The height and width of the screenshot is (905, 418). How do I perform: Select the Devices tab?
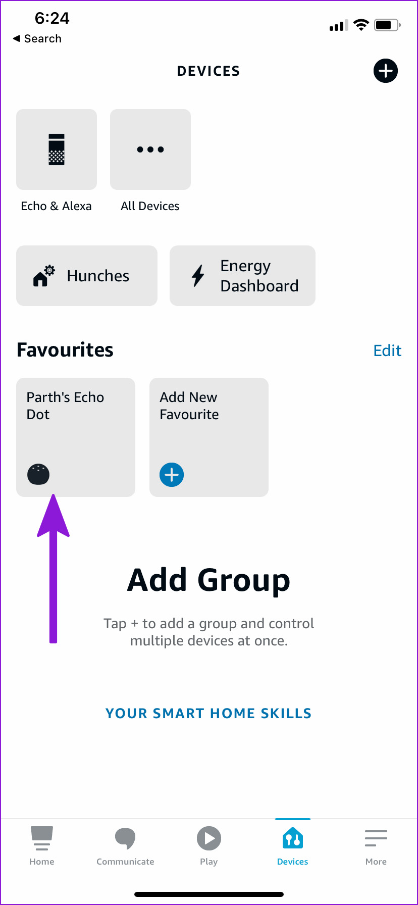tap(293, 846)
